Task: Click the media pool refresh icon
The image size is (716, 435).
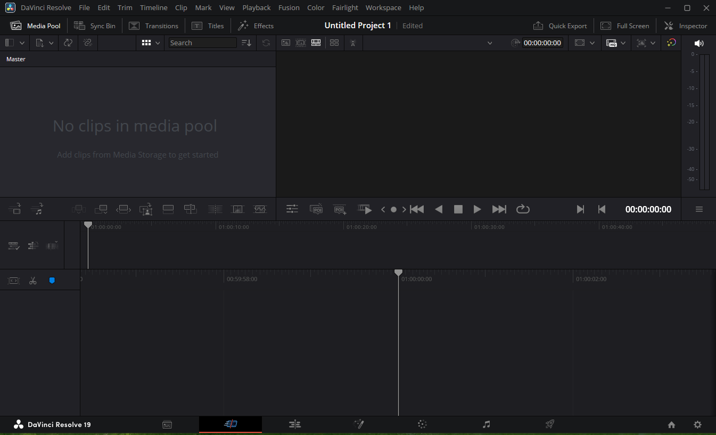Action: [x=266, y=43]
